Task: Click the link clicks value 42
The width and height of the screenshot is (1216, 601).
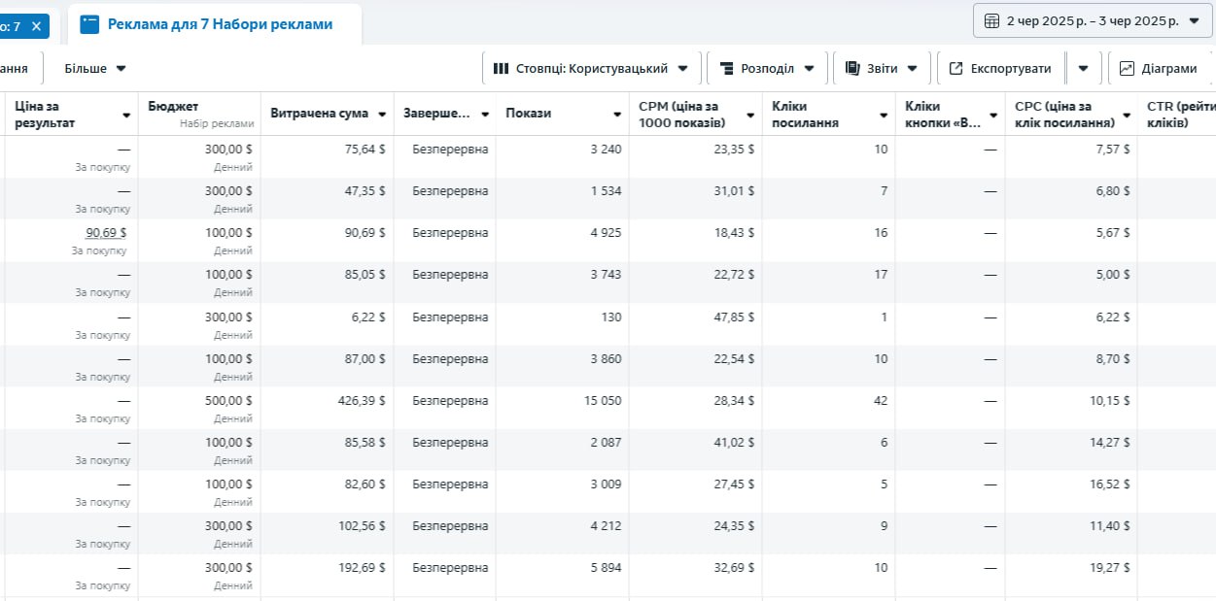Action: point(881,400)
